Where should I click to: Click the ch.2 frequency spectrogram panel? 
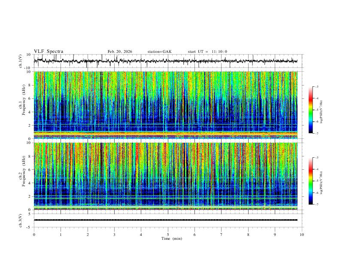[165, 176]
